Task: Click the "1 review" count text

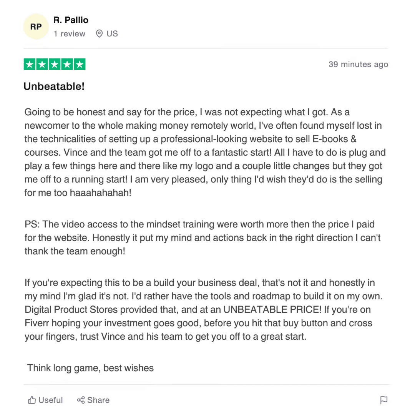Action: coord(70,34)
